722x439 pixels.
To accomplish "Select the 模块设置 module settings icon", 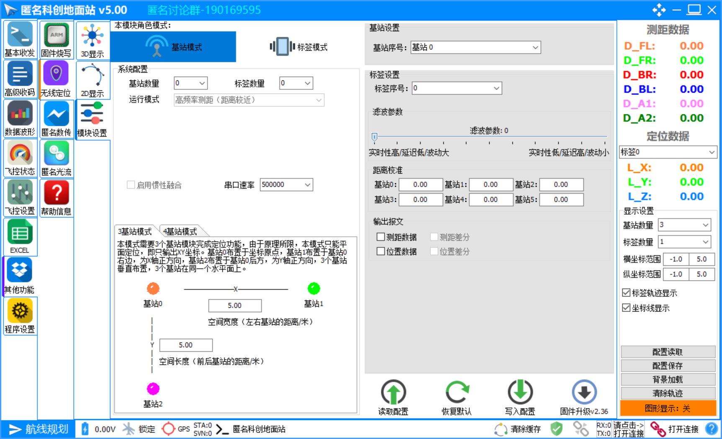I will (x=92, y=120).
